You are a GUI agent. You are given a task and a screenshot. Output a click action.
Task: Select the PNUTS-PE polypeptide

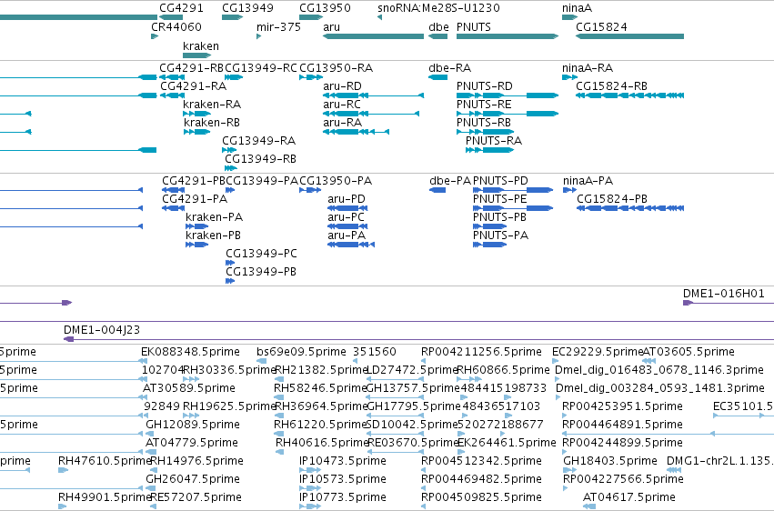(x=512, y=208)
